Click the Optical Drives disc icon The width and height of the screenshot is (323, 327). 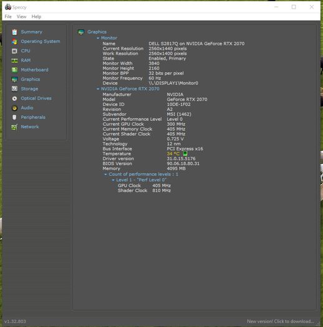14,98
